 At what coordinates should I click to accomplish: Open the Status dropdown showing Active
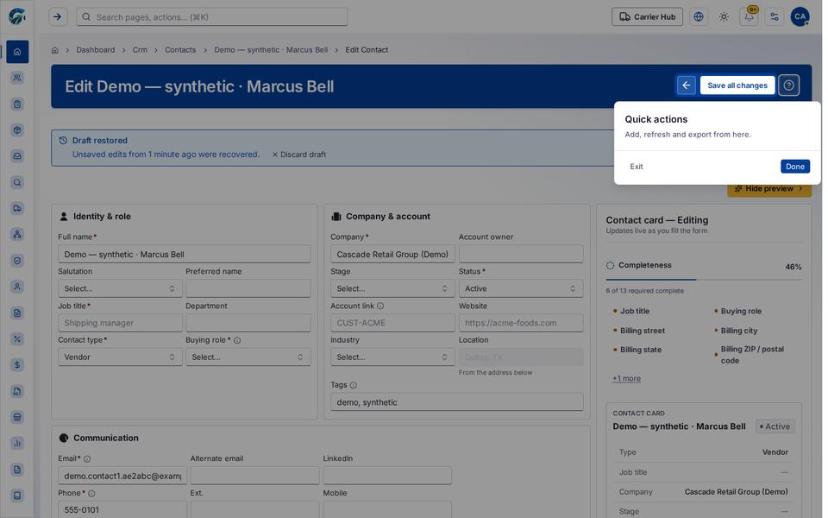[521, 288]
